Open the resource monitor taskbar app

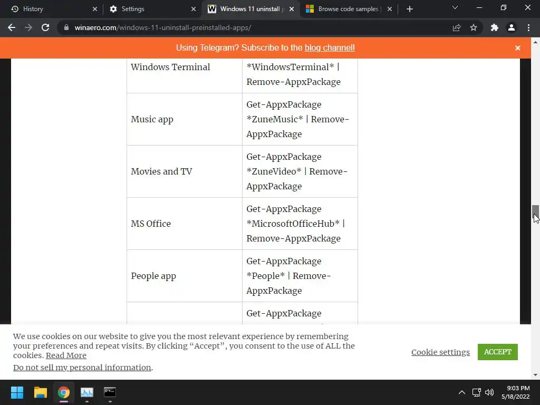click(87, 392)
